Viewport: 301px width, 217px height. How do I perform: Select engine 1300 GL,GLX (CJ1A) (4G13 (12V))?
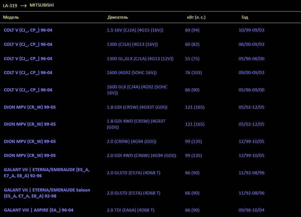click(x=140, y=58)
